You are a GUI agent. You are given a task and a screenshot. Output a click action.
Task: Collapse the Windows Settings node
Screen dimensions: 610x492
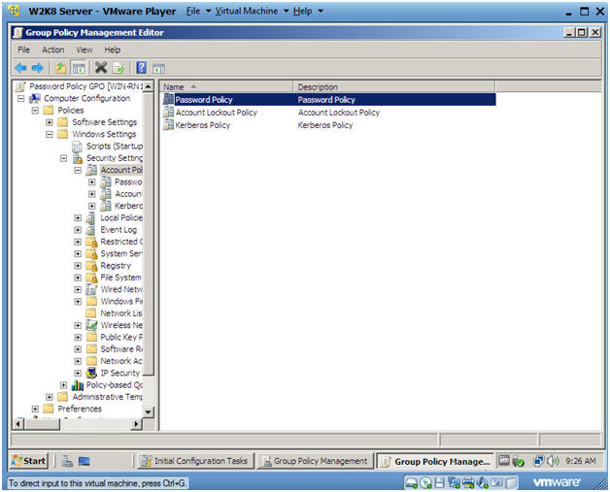point(49,135)
